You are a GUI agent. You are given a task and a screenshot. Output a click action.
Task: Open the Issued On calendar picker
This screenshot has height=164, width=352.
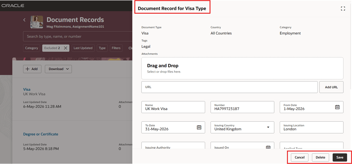pos(268,147)
